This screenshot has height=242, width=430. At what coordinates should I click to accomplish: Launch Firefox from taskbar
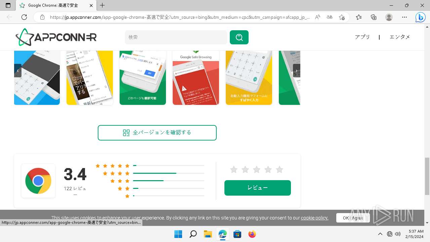point(252,234)
